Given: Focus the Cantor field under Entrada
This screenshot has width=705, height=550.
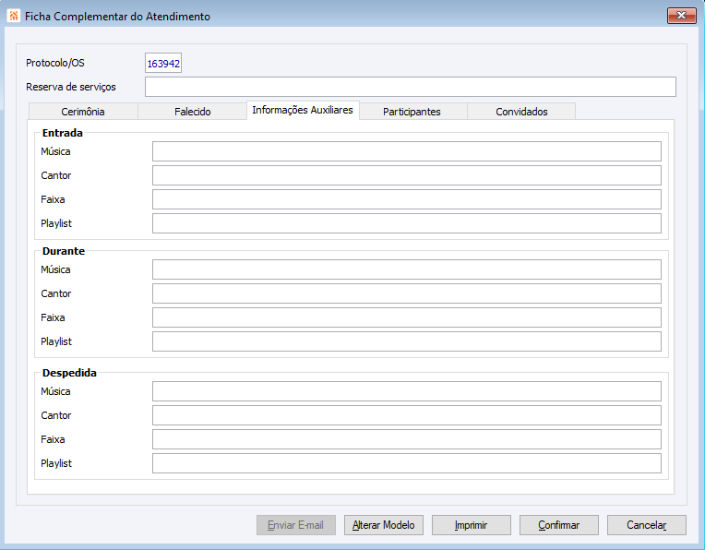Looking at the screenshot, I should (x=406, y=175).
